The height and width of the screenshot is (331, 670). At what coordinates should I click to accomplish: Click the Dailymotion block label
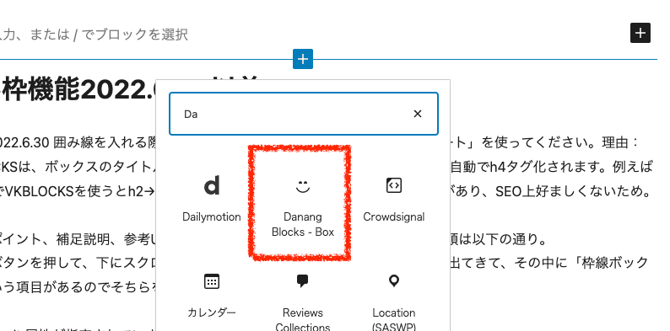point(212,216)
